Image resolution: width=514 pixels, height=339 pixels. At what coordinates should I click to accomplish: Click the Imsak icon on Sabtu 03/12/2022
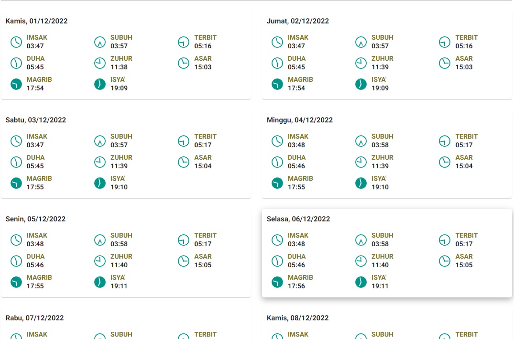pos(16,141)
